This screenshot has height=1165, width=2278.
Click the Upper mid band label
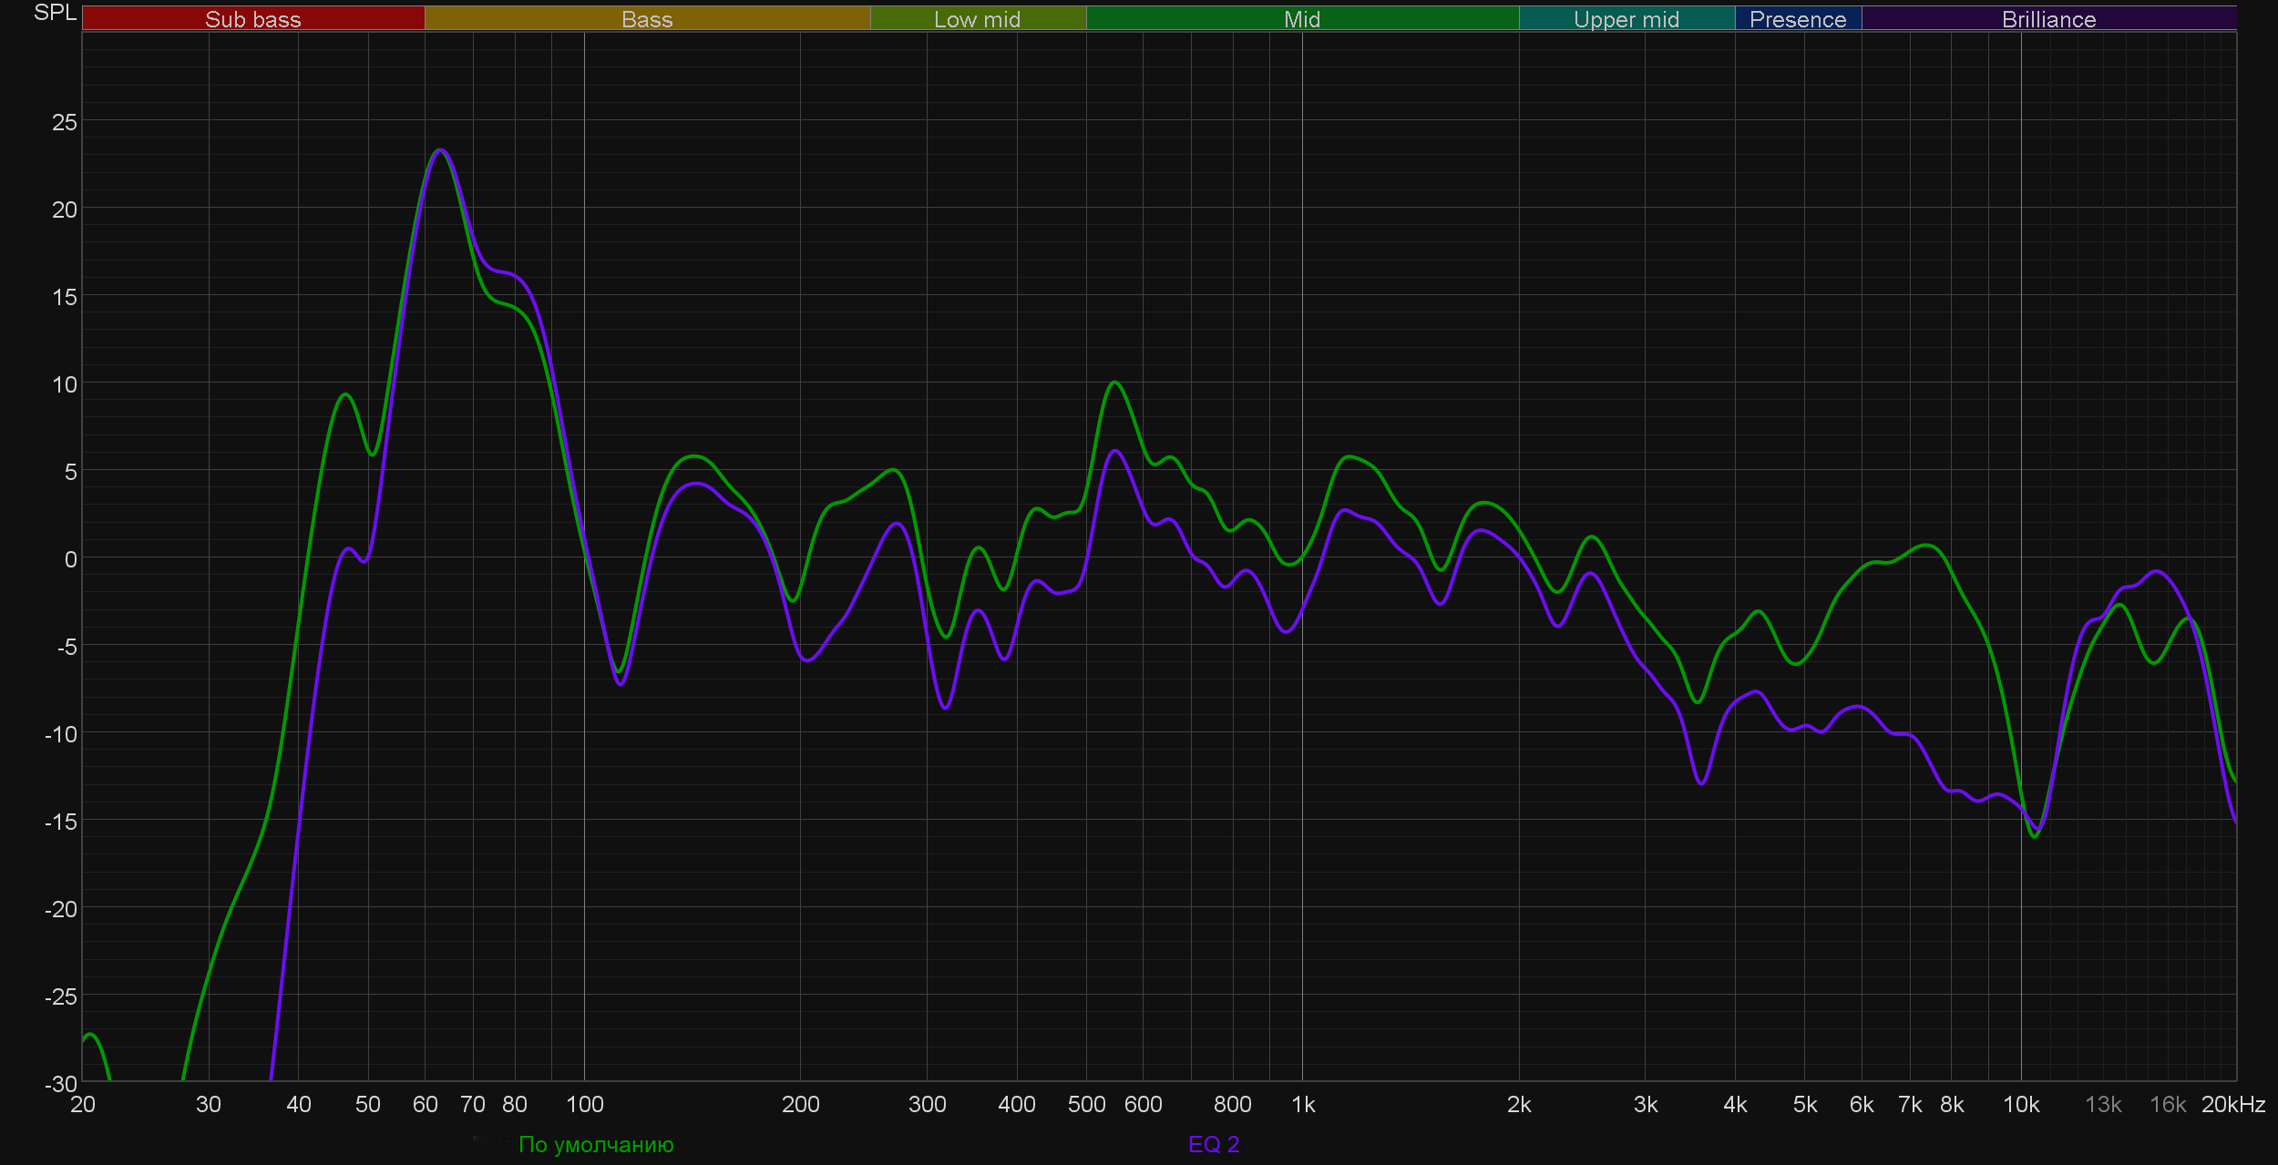pyautogui.click(x=1626, y=19)
